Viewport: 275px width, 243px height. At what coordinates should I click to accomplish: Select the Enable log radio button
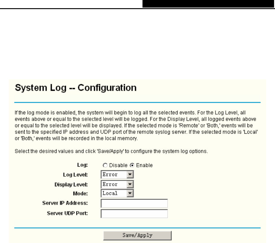point(132,165)
